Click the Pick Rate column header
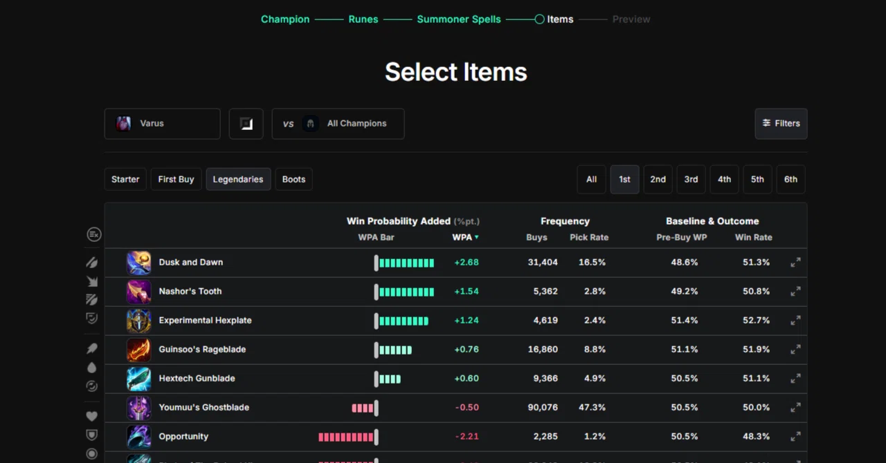This screenshot has width=886, height=463. 589,238
